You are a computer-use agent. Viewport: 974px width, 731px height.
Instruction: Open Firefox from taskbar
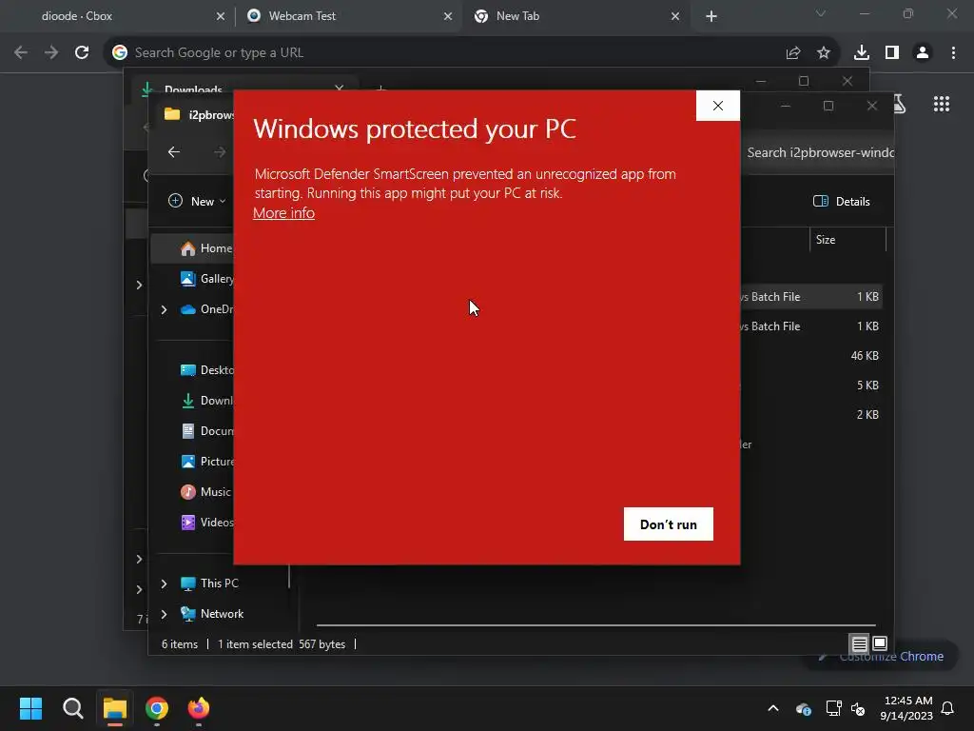point(199,708)
